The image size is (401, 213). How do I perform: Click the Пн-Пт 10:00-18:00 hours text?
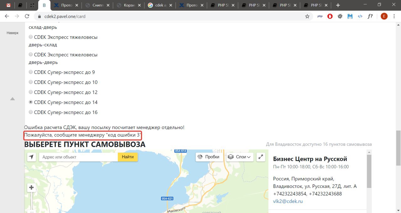coord(311,167)
